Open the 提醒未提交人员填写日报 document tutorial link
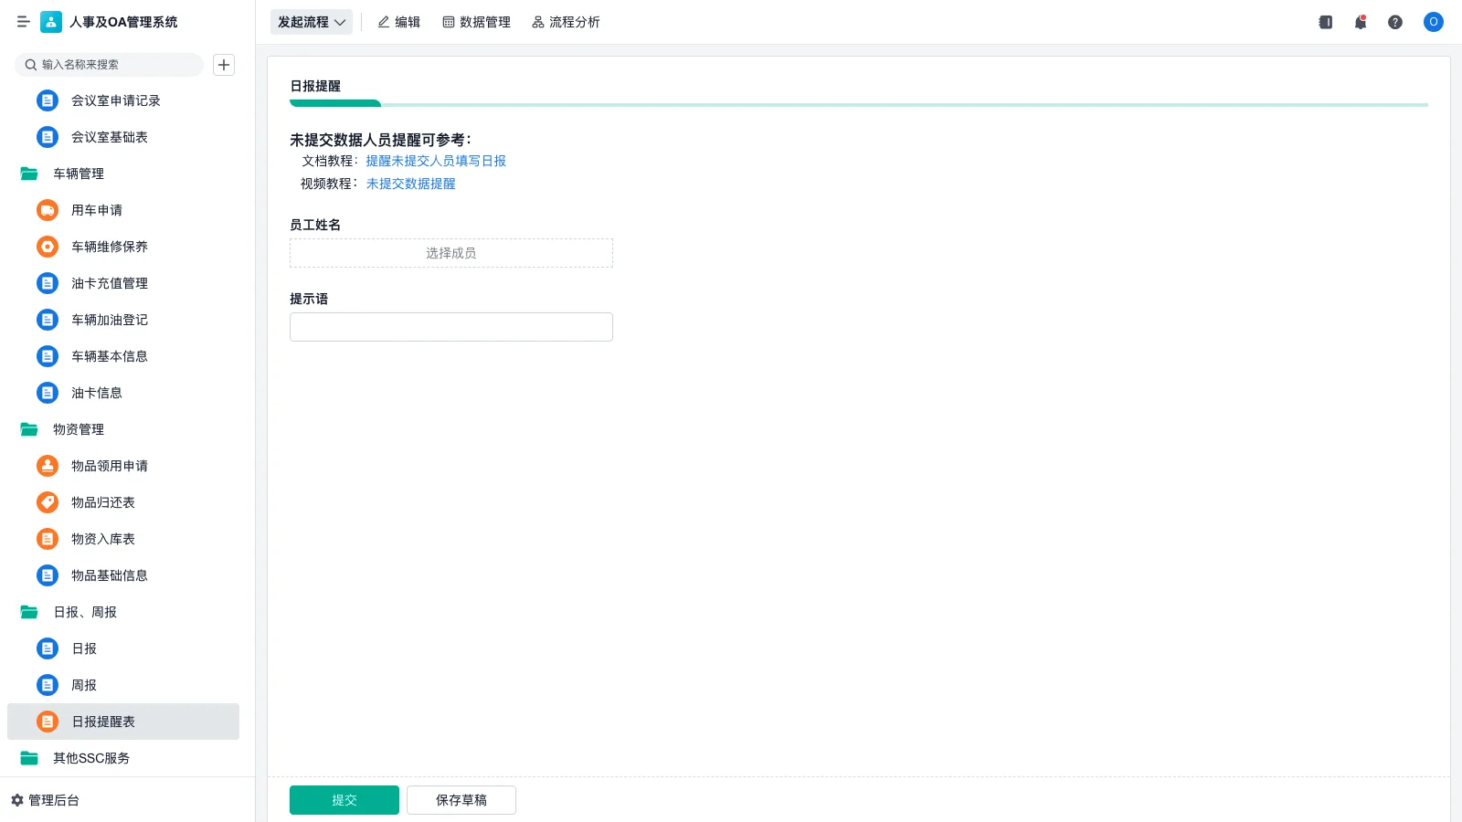 coord(438,161)
